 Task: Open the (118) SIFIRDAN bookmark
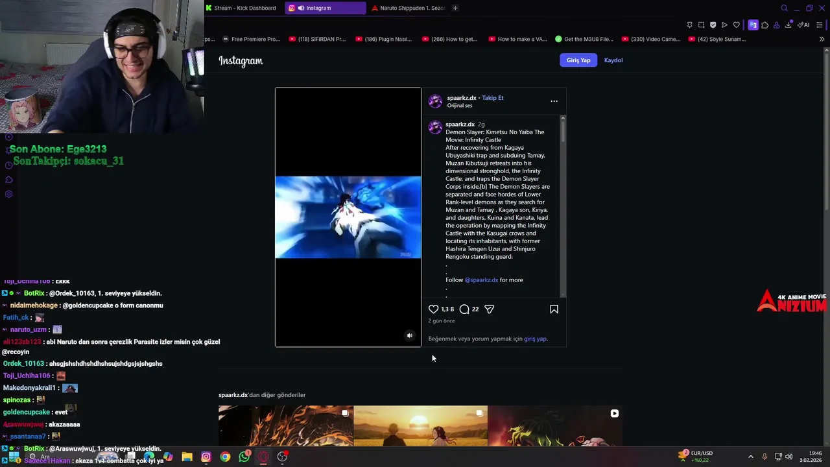317,39
